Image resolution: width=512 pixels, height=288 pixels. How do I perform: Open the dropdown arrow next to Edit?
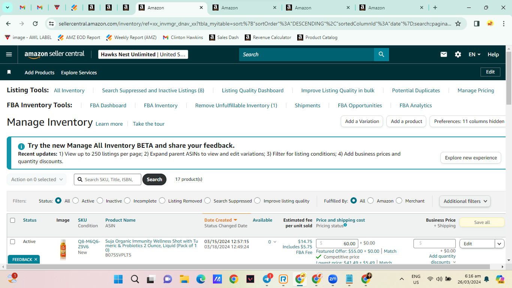[x=499, y=244]
